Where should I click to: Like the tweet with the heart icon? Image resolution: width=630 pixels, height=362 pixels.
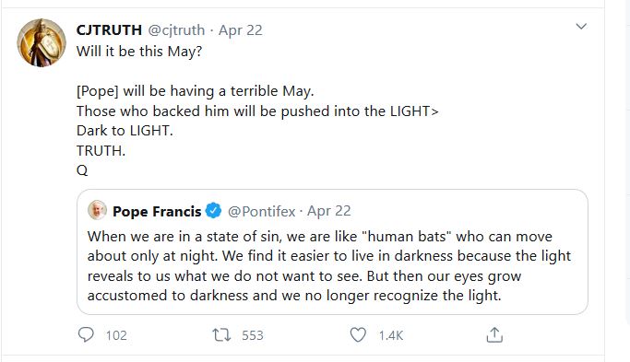[358, 334]
